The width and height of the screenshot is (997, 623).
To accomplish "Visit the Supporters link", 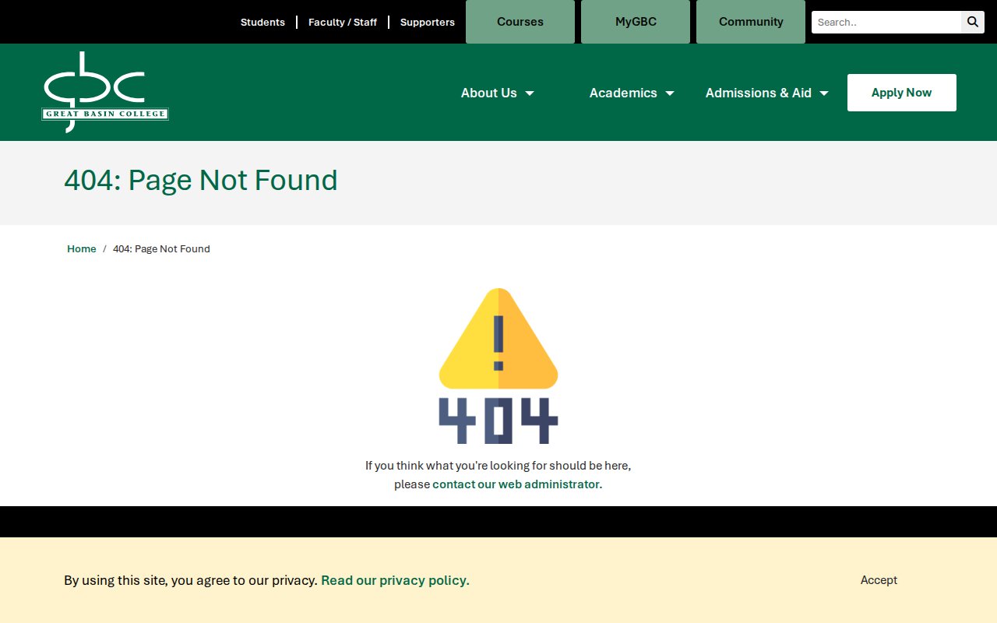I will [428, 22].
